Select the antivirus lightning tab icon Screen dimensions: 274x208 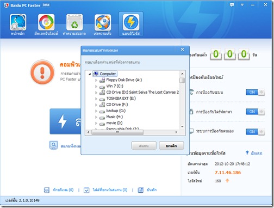(x=131, y=22)
